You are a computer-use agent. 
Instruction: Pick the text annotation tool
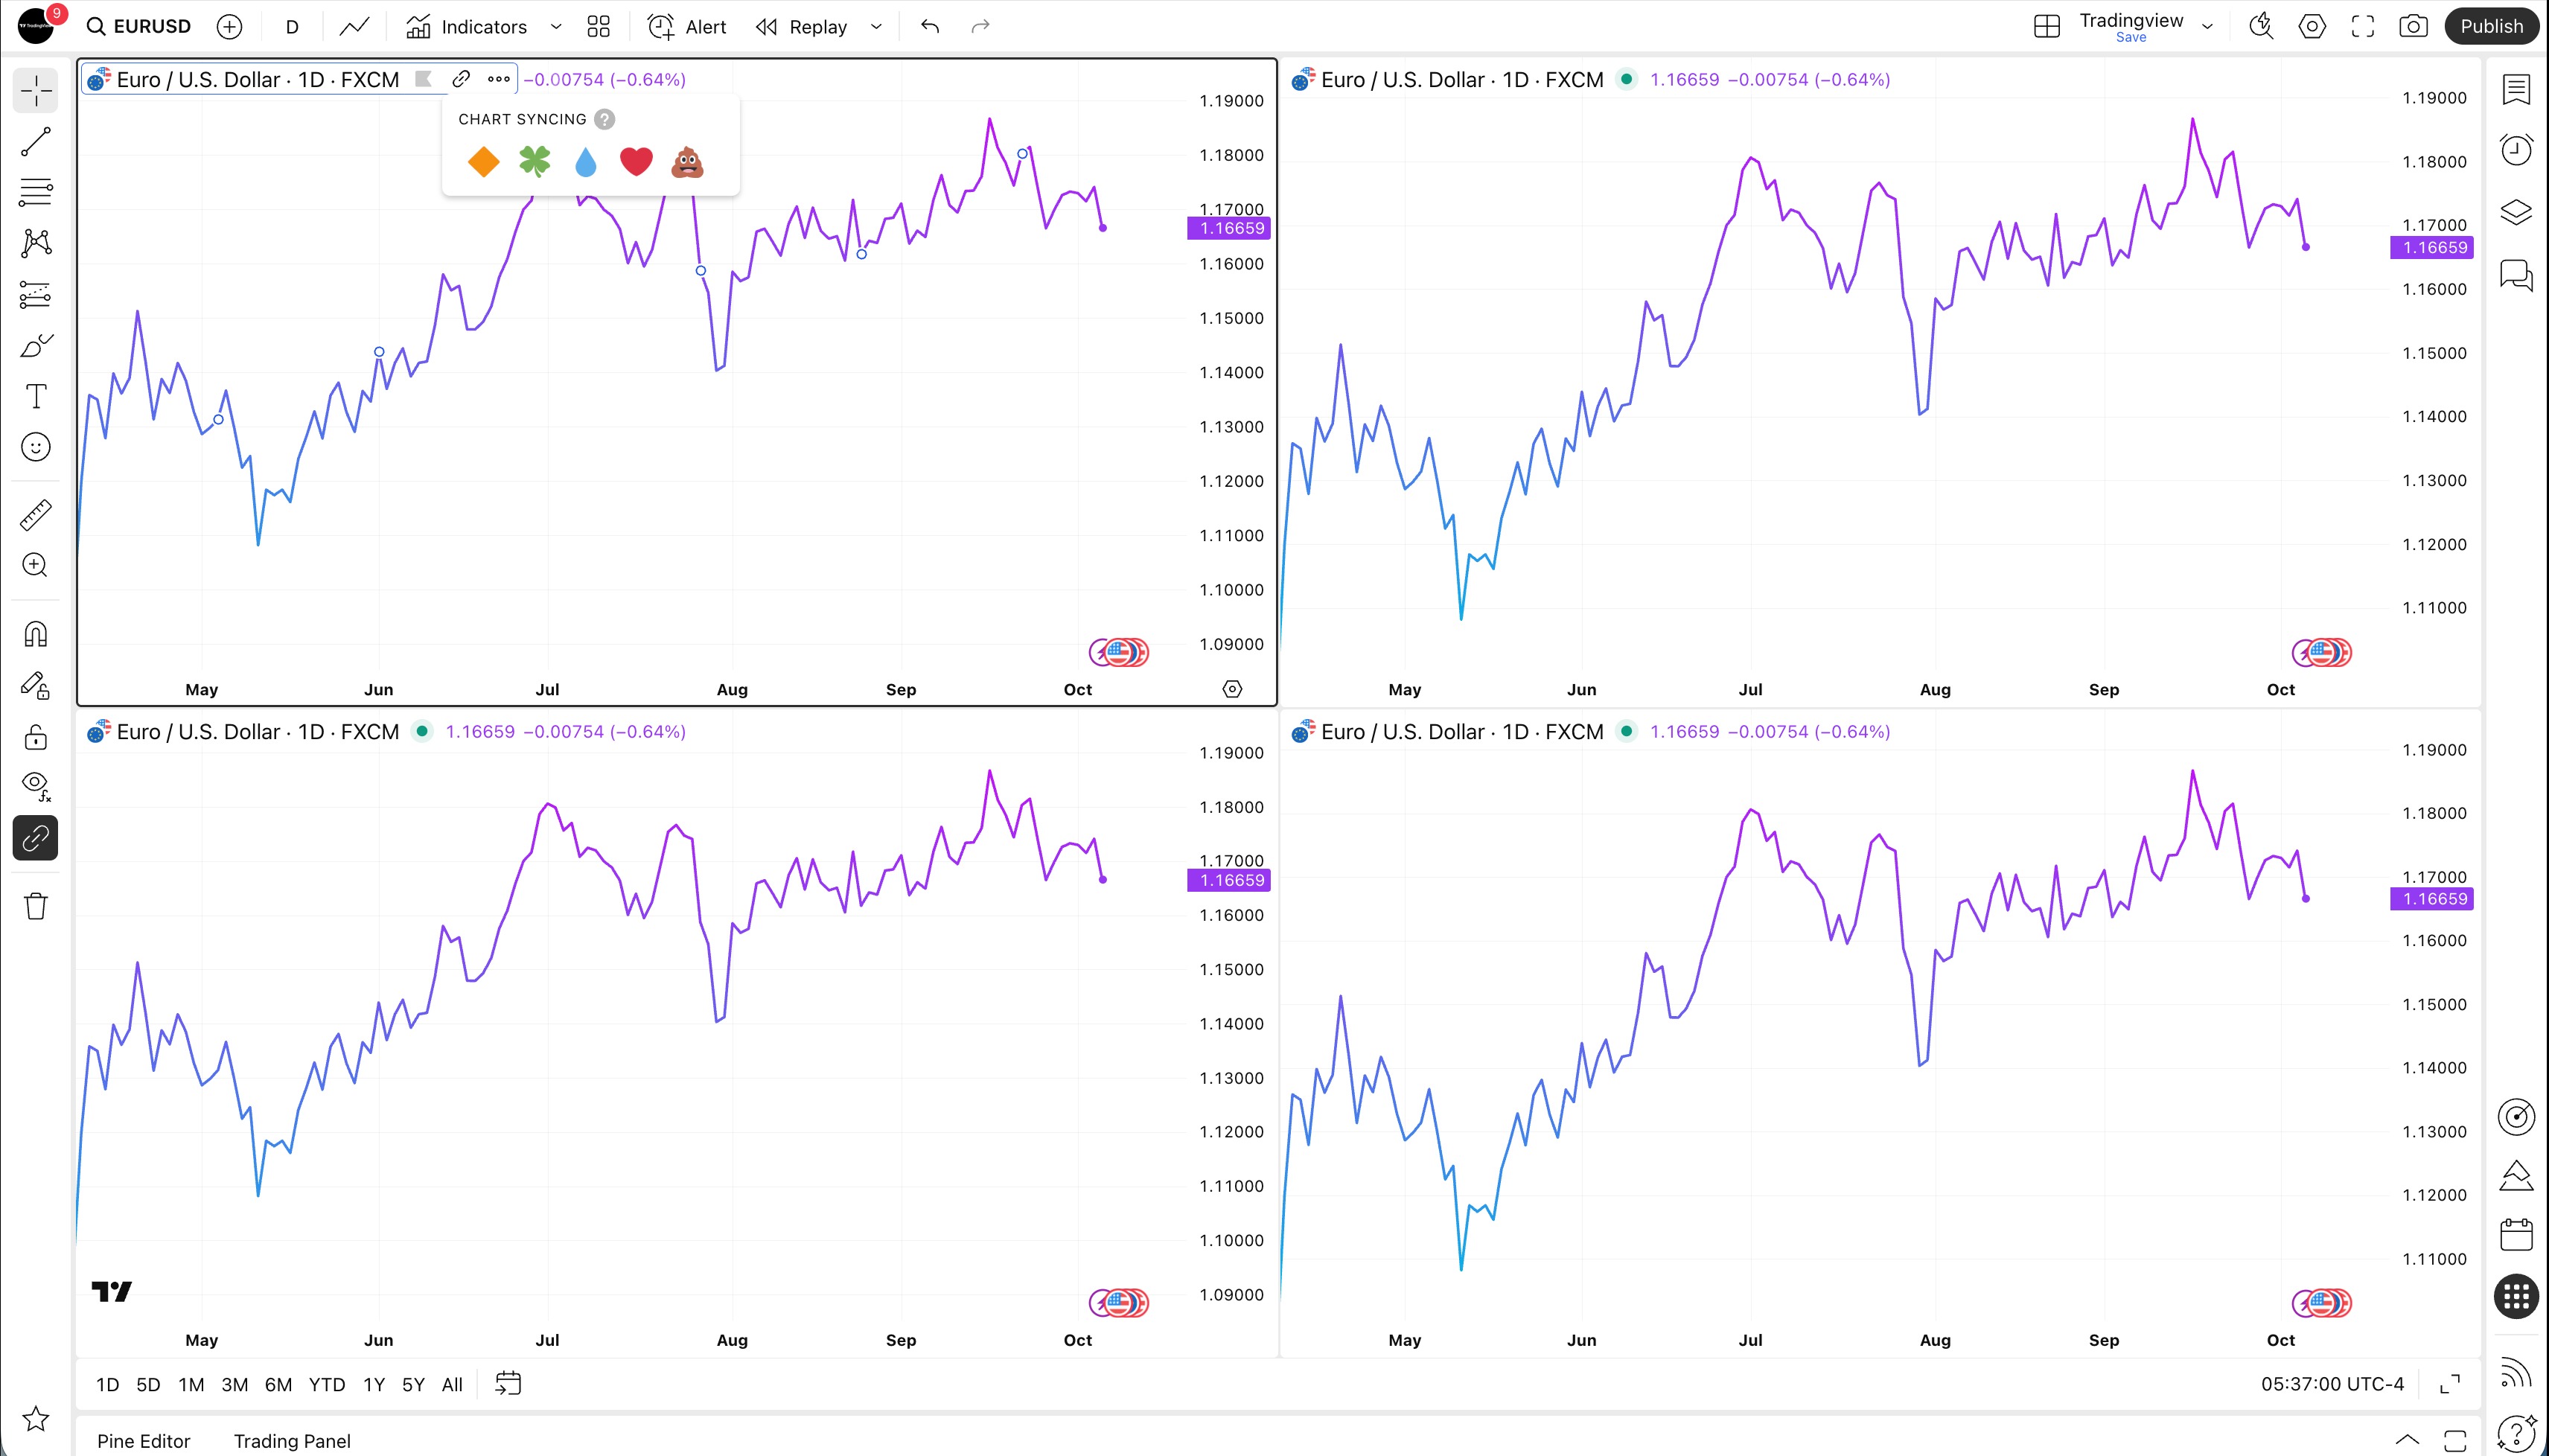pos(36,396)
